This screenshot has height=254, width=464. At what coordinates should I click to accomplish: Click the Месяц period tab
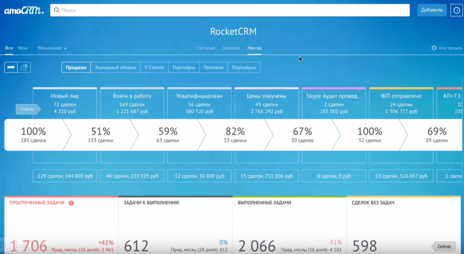(254, 48)
